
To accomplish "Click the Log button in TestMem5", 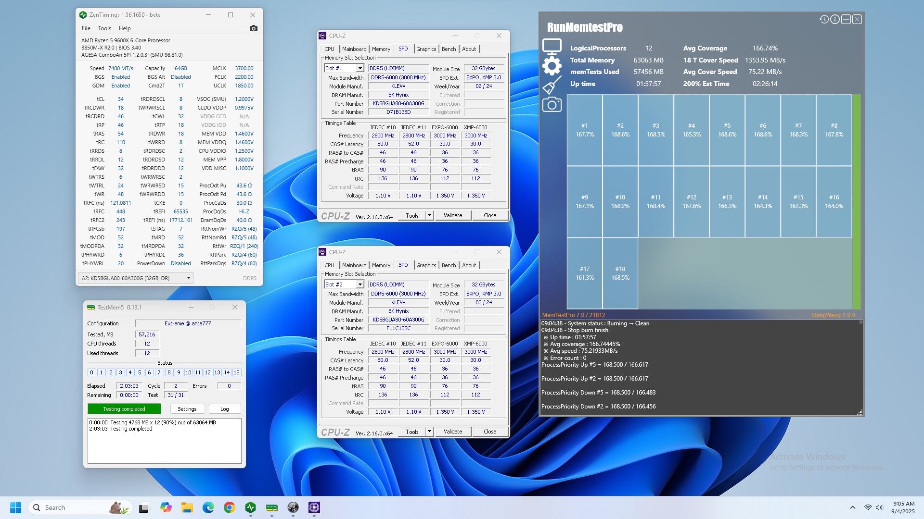I will [x=224, y=409].
